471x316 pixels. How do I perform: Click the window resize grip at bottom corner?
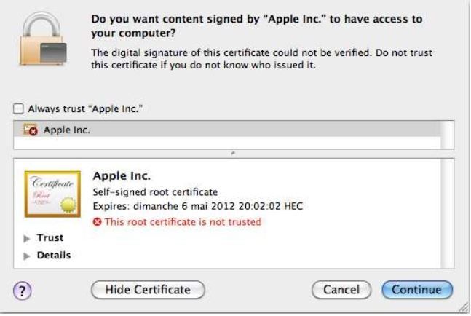click(463, 309)
